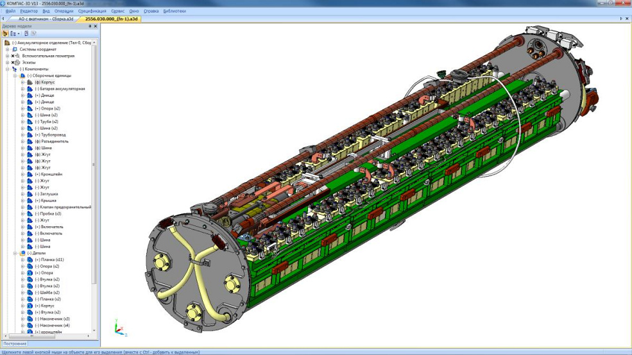The height and width of the screenshot is (355, 632).
Task: Close the Дерево модели panel
Action: (96, 26)
